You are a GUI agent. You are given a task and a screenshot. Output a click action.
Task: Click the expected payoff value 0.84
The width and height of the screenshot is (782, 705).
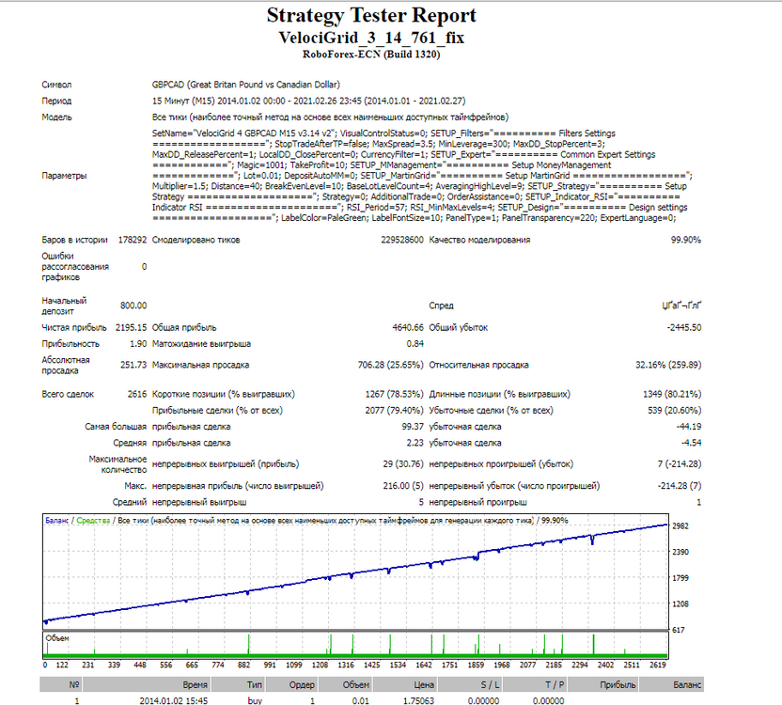tap(414, 344)
